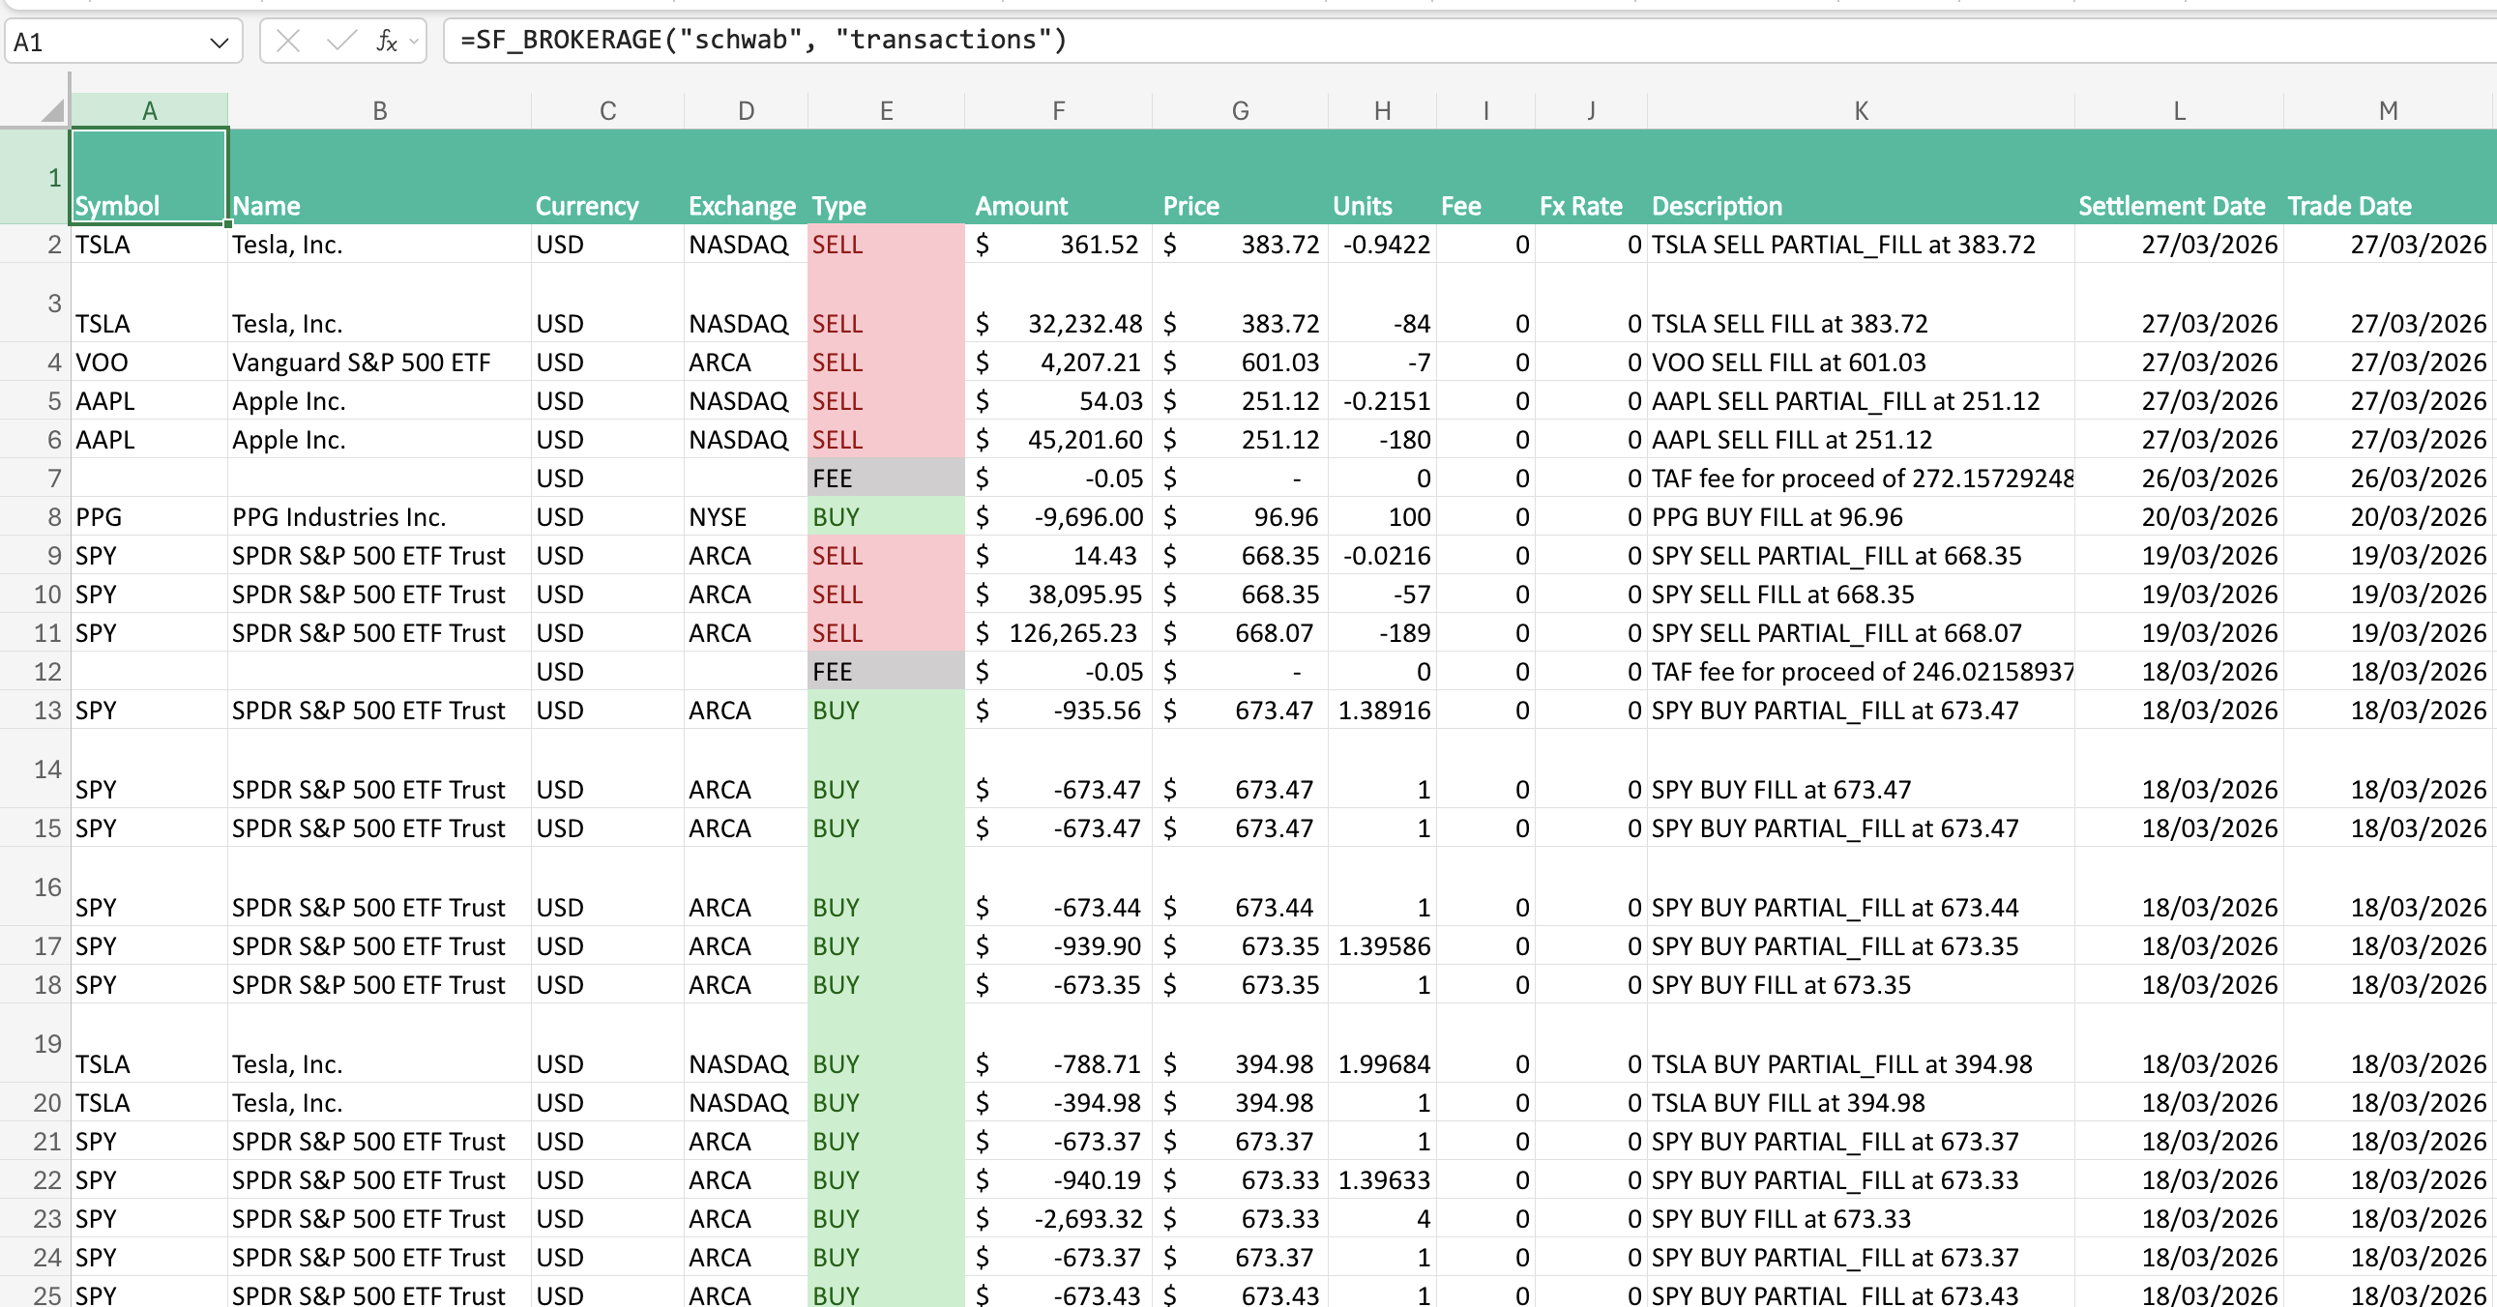Screen dimensions: 2497x1307
Task: Click the Name Box showing A1
Action: [x=123, y=42]
